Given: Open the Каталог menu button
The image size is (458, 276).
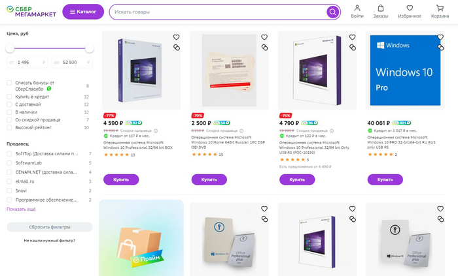Looking at the screenshot, I should point(83,12).
